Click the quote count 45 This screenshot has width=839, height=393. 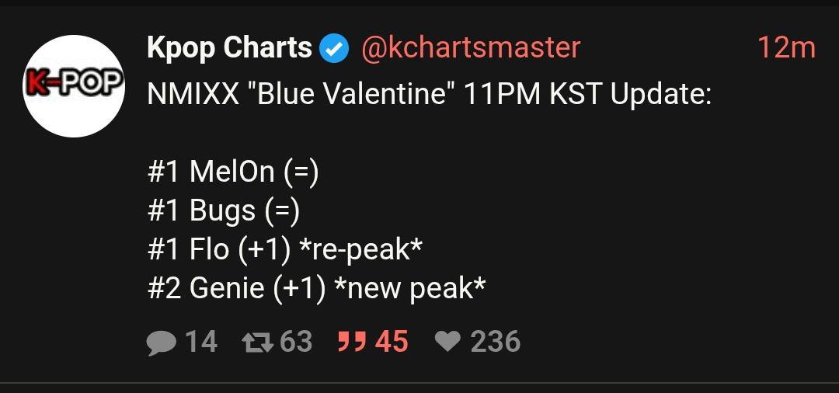pyautogui.click(x=392, y=342)
